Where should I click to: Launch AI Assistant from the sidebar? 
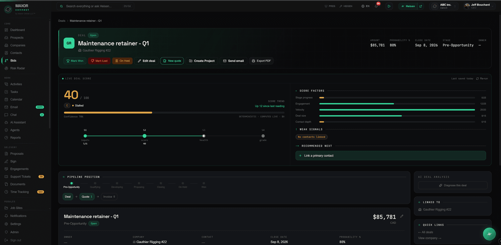click(x=18, y=122)
